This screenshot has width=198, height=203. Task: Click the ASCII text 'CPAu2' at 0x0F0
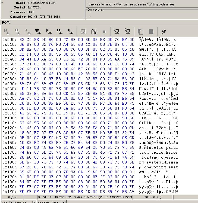pyautogui.click(x=145, y=113)
